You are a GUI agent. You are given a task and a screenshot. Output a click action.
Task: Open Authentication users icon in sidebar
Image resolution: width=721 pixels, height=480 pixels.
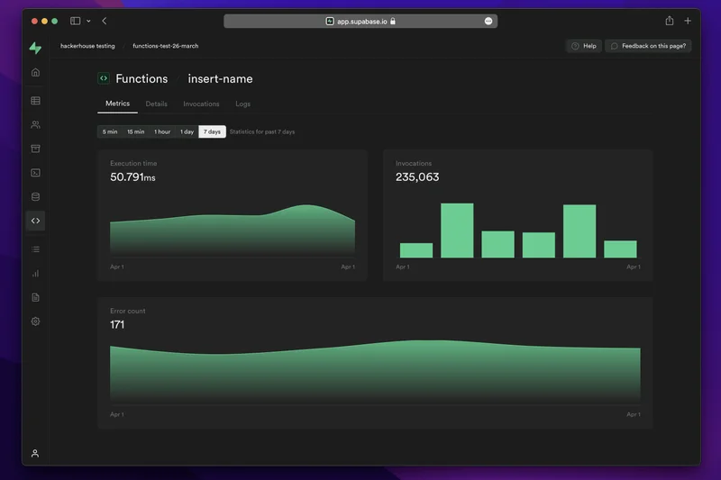coord(35,124)
